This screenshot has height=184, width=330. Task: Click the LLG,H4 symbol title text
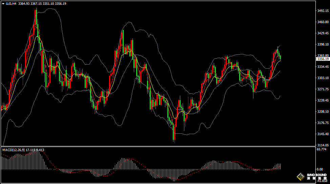11,4
